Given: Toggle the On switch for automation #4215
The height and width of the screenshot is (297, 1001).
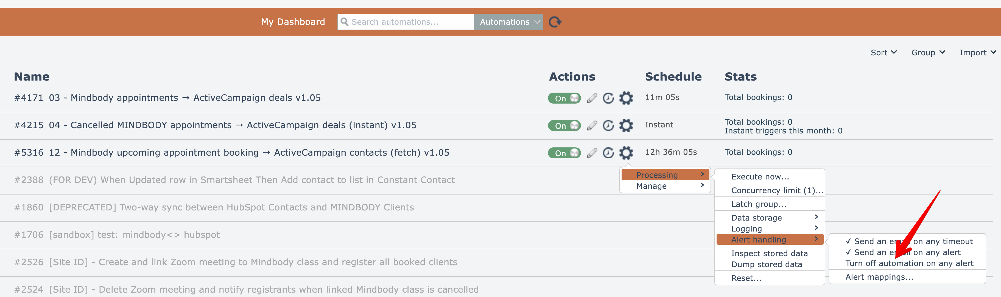Looking at the screenshot, I should (564, 126).
